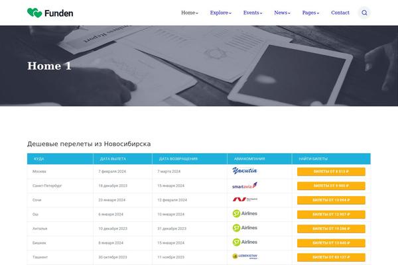Click the tickets button for Сочи

[331, 200]
